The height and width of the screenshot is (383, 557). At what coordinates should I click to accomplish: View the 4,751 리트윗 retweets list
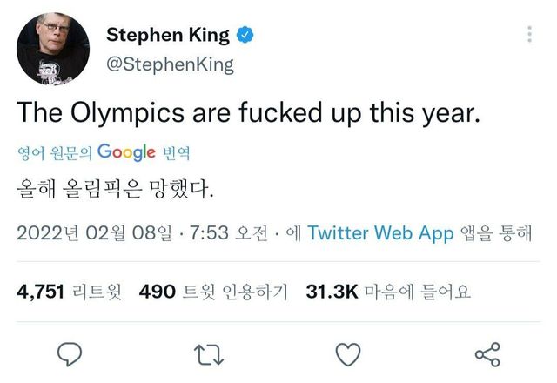click(71, 292)
